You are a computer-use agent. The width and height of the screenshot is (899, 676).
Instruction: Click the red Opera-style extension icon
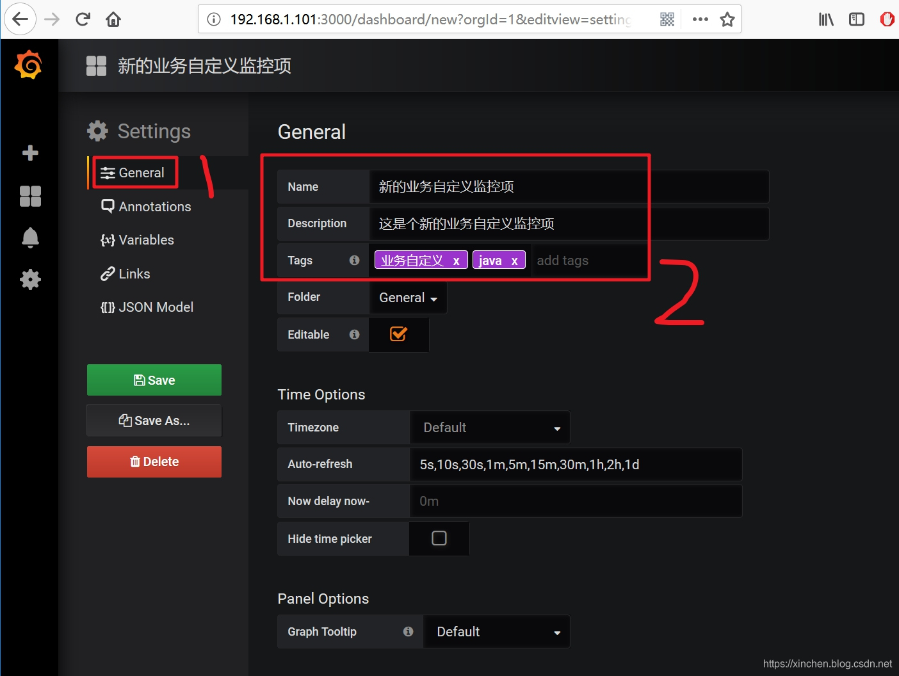click(x=887, y=19)
